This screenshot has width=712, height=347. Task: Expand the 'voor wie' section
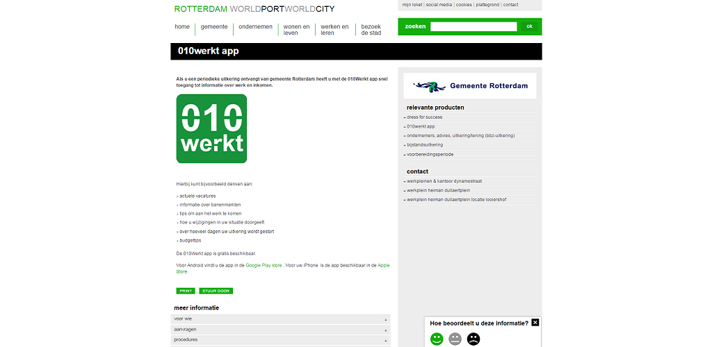(281, 319)
